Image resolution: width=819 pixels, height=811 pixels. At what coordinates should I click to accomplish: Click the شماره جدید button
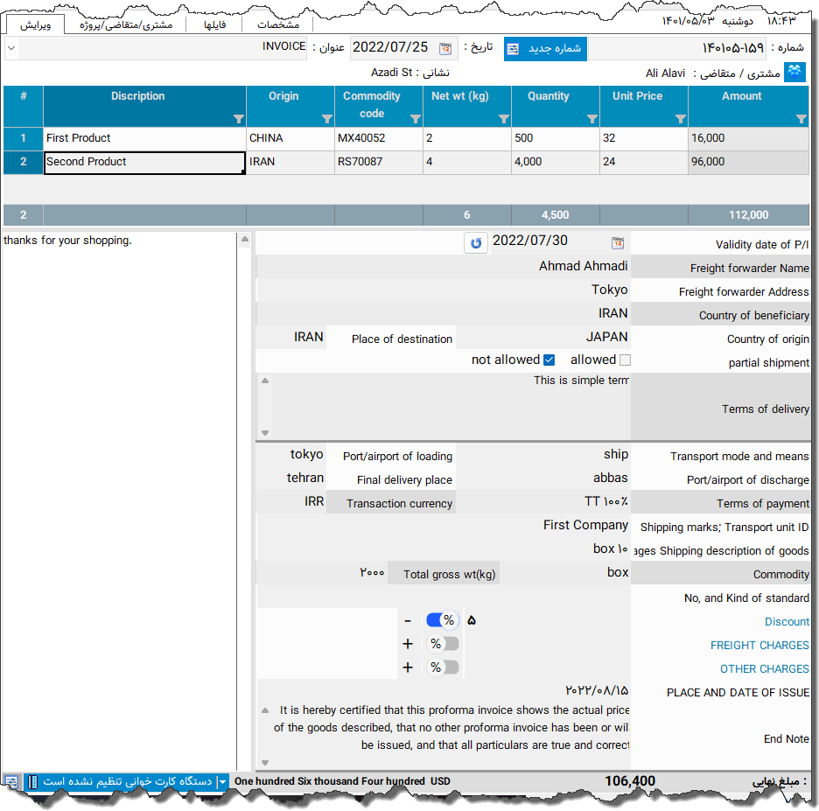(x=544, y=48)
